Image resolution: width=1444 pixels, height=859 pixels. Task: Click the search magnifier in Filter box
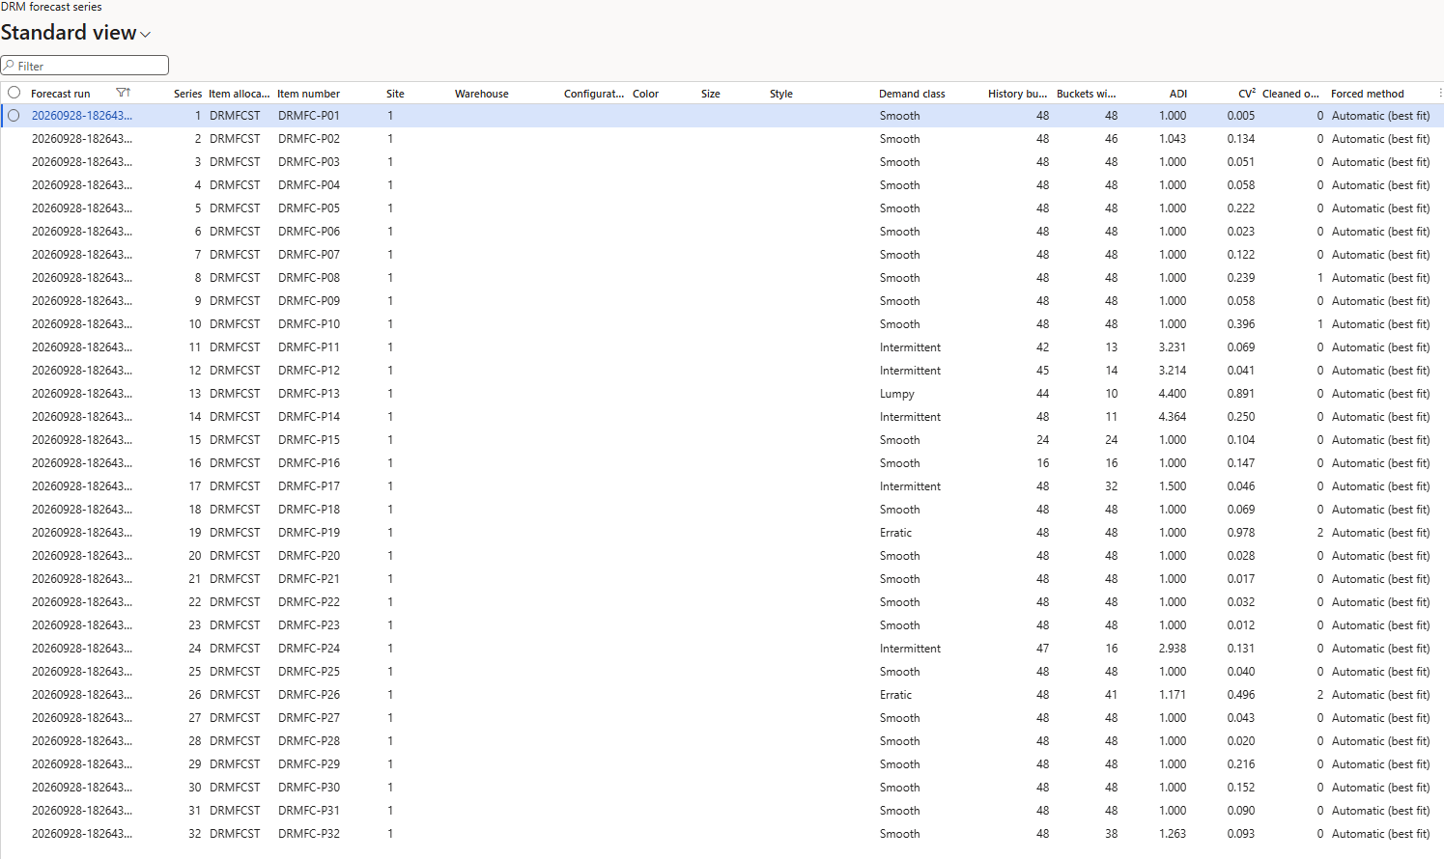coord(9,66)
